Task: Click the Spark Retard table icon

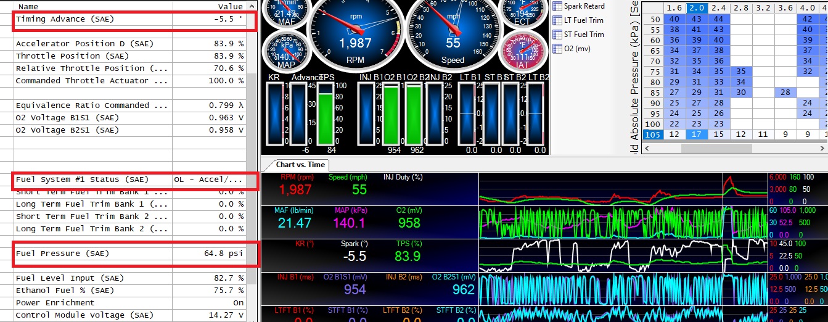Action: (x=557, y=6)
